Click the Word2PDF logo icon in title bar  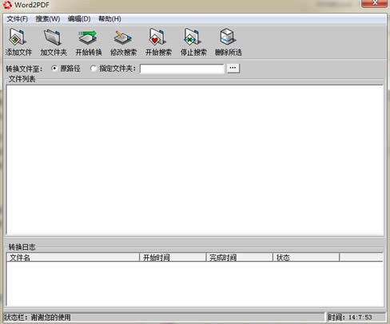[x=7, y=5]
